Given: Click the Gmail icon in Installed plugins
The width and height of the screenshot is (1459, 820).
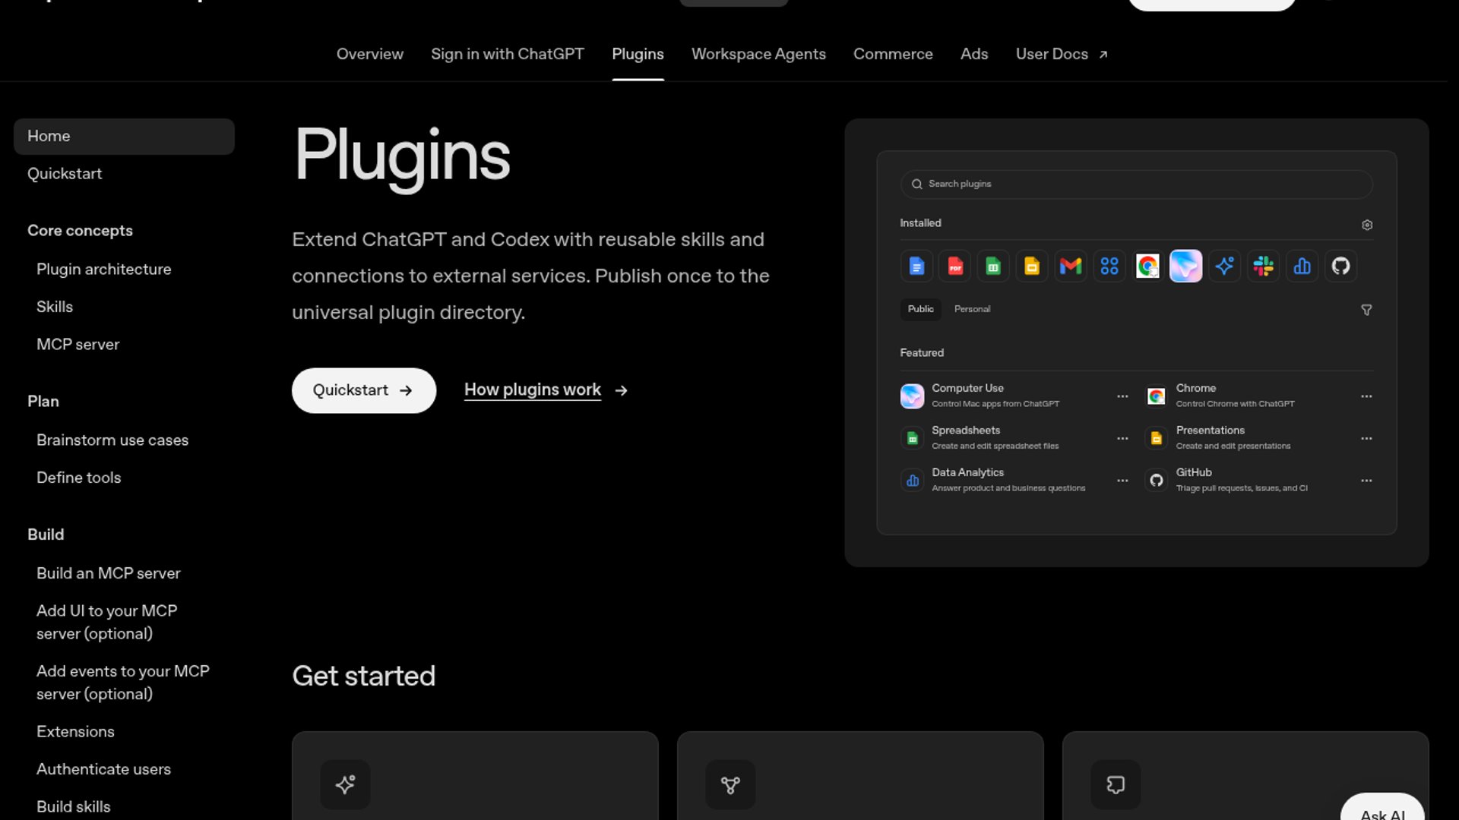Looking at the screenshot, I should 1071,266.
